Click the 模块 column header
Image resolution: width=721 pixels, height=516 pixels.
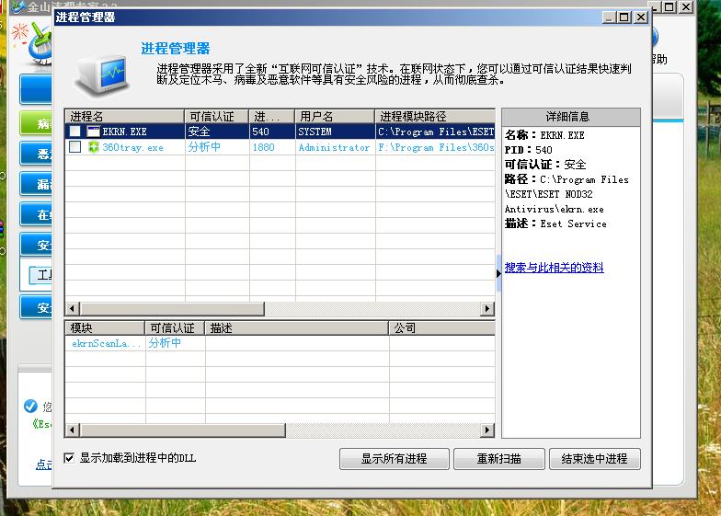(105, 327)
